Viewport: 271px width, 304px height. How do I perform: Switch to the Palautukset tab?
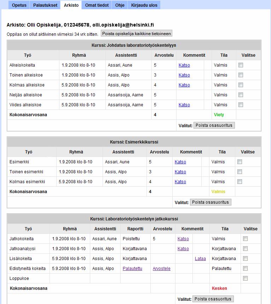point(45,5)
